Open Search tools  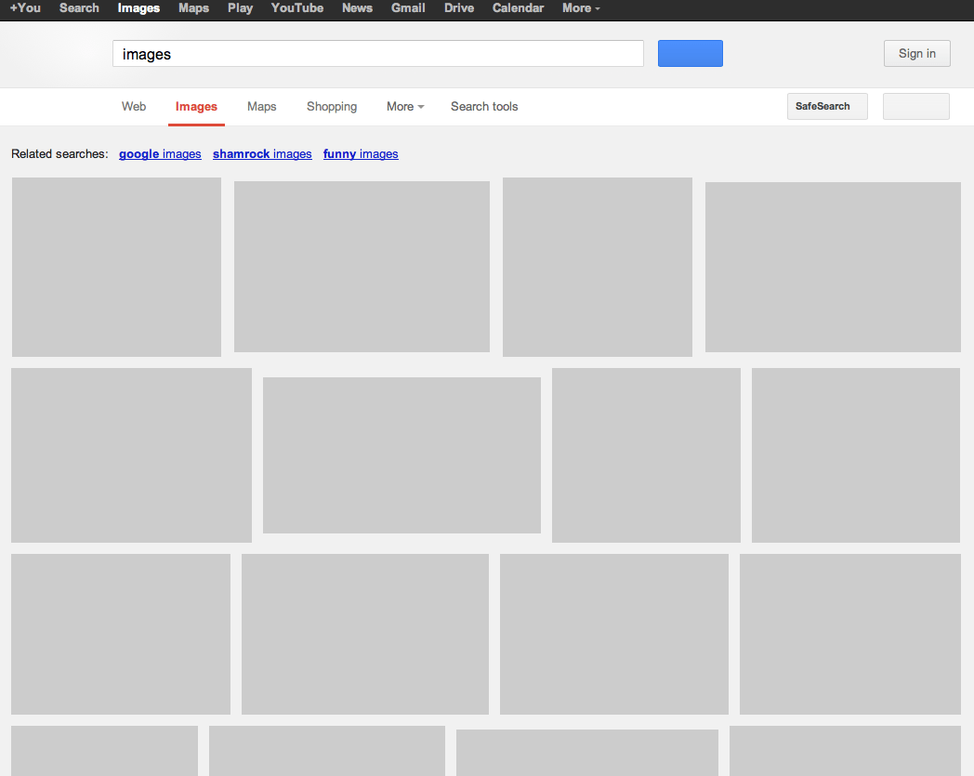coord(483,106)
